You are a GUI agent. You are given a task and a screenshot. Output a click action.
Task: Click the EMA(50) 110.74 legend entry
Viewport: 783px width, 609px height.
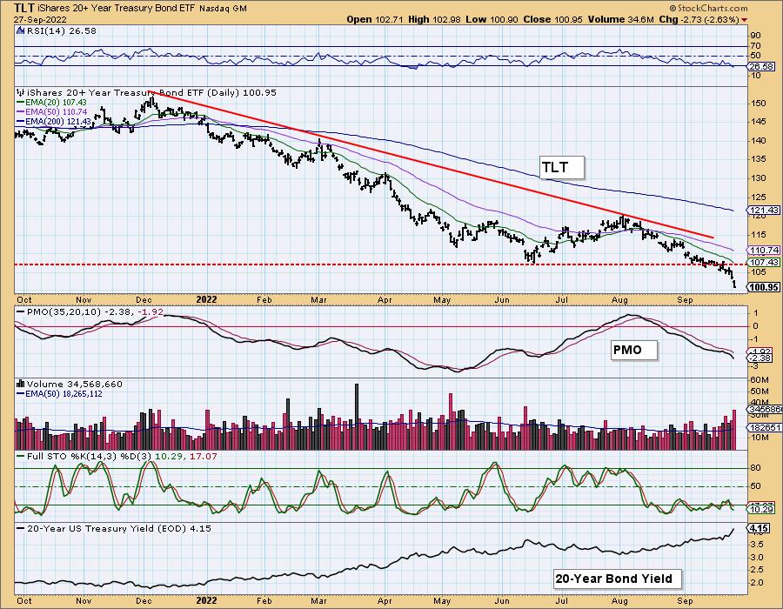tap(51, 112)
